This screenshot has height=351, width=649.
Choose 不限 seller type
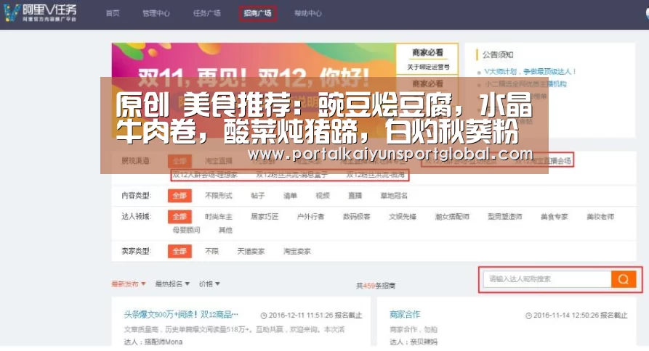(x=211, y=251)
